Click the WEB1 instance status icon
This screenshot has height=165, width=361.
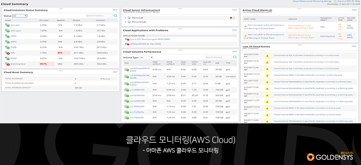click(7, 58)
